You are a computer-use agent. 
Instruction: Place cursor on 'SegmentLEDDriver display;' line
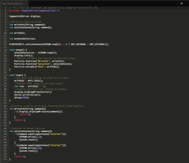tap(25, 16)
